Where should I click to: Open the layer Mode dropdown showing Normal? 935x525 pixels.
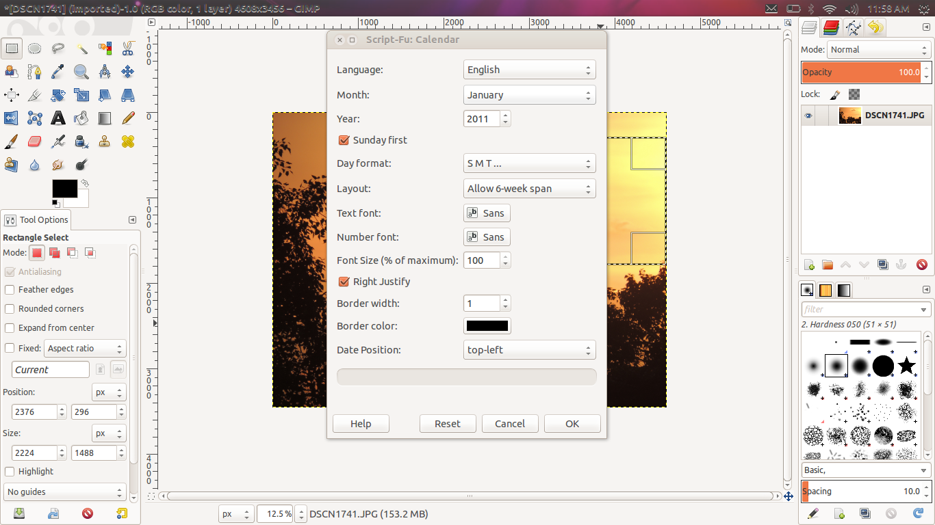click(878, 50)
